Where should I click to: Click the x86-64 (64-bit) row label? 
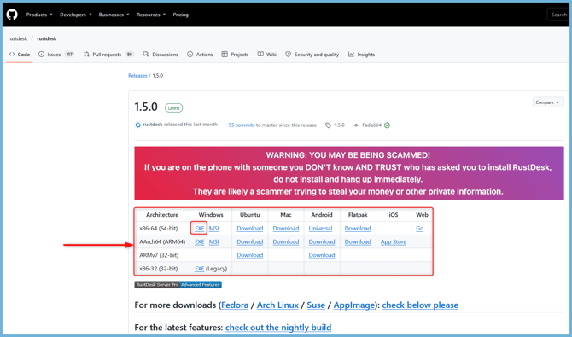(158, 229)
